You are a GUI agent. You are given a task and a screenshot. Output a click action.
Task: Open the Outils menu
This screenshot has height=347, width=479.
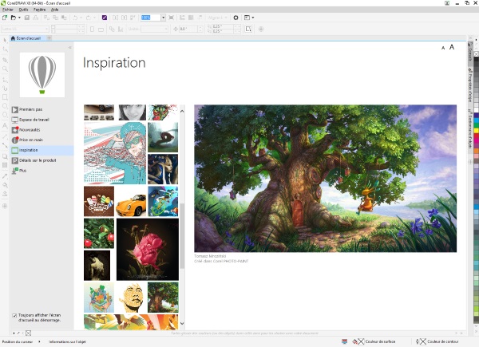click(23, 10)
